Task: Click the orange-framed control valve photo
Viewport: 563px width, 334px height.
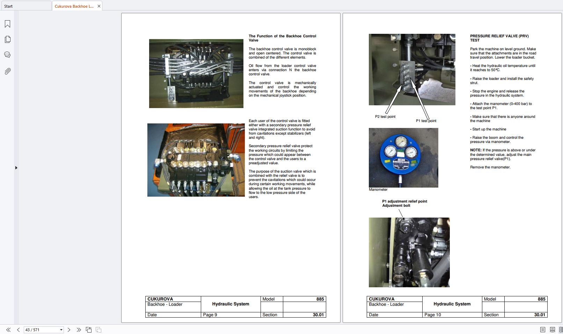Action: (196, 160)
